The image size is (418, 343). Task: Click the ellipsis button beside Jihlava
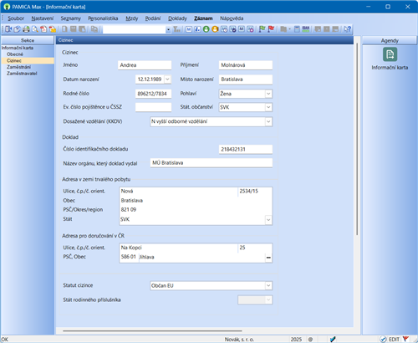pos(268,258)
